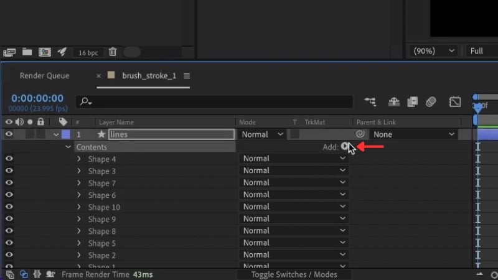Click the current time 0:00:00:00 display
This screenshot has width=498, height=280.
(37, 98)
